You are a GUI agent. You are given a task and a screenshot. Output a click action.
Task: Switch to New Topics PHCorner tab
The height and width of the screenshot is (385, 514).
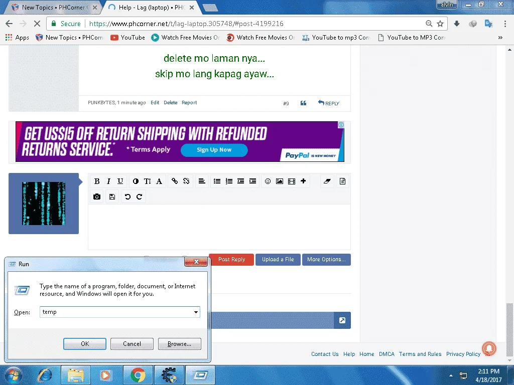[x=54, y=7]
